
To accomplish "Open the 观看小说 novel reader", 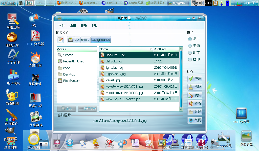I will click(35, 100).
